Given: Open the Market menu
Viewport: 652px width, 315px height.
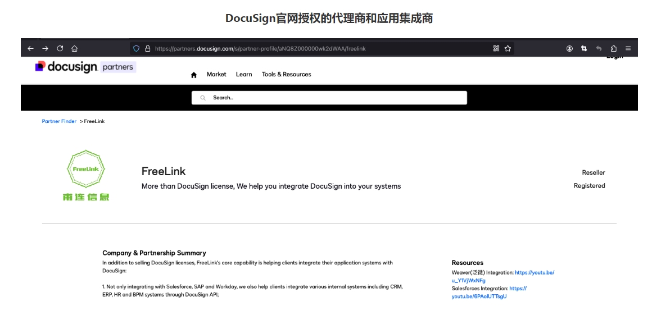Looking at the screenshot, I should point(216,74).
